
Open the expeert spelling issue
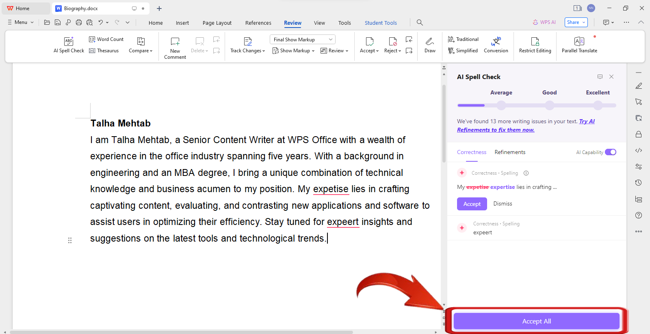pos(537,228)
